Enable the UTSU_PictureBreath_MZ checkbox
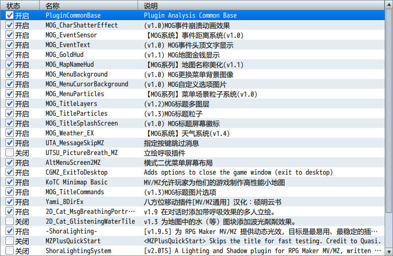393x256 pixels. [9, 153]
